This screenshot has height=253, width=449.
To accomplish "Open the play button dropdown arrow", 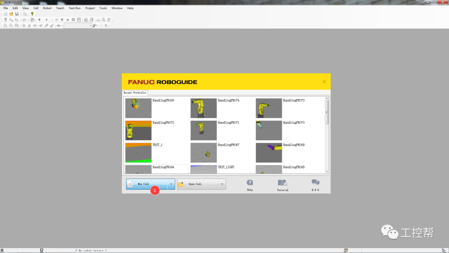I will tap(52, 20).
